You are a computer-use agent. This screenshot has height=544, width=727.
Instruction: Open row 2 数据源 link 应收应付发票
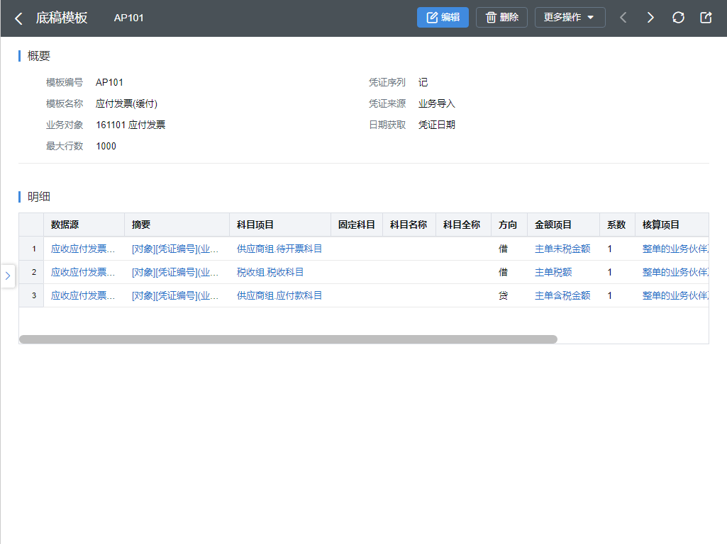pyautogui.click(x=83, y=272)
